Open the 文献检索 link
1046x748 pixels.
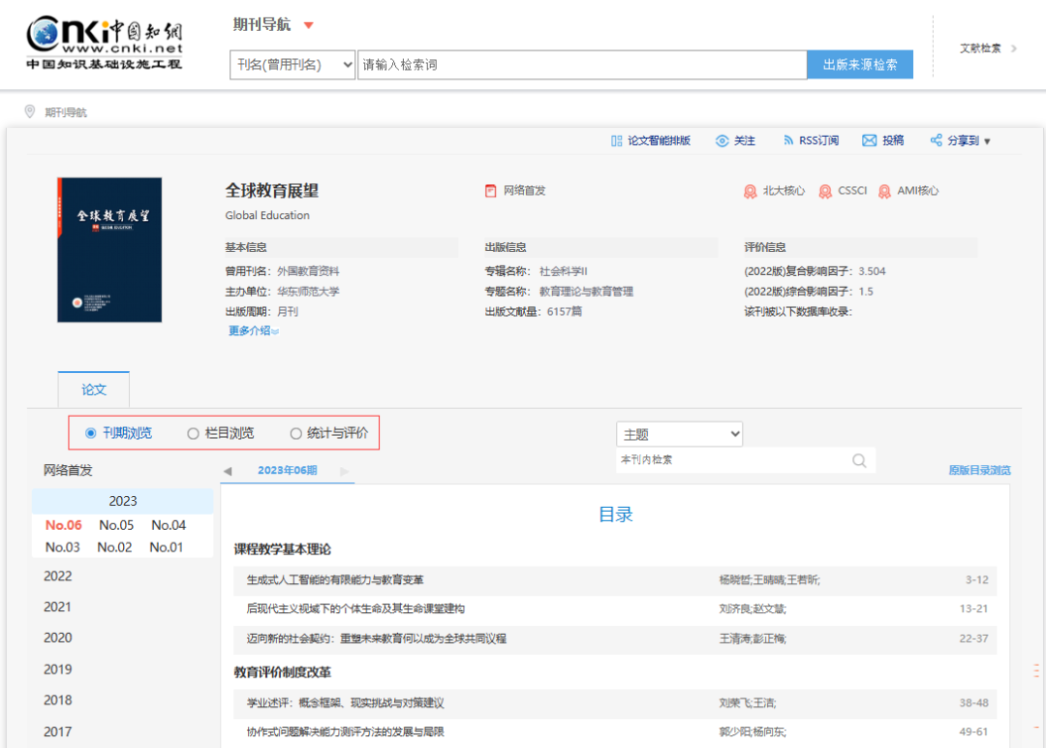[x=980, y=48]
